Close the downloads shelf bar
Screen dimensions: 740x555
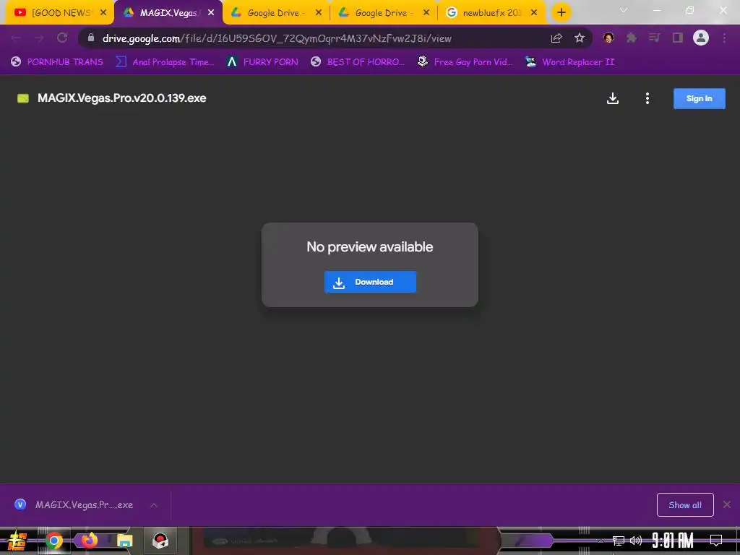click(727, 504)
